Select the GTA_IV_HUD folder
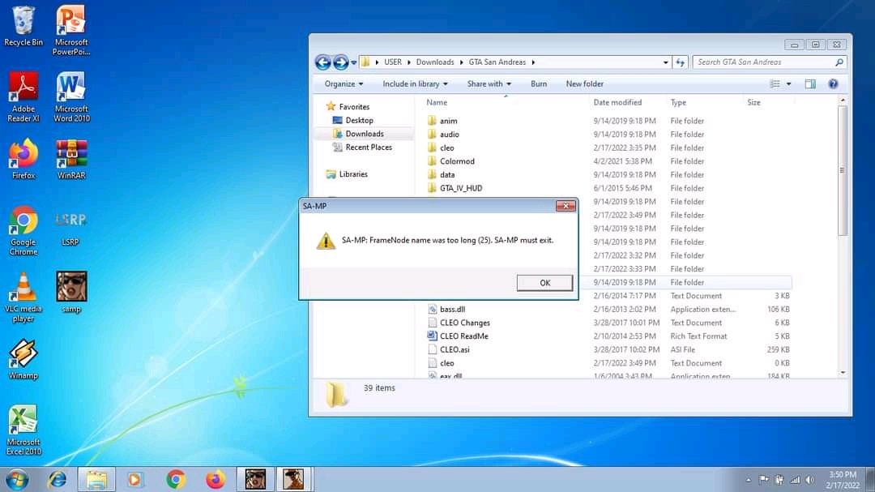875x492 pixels. pos(460,188)
